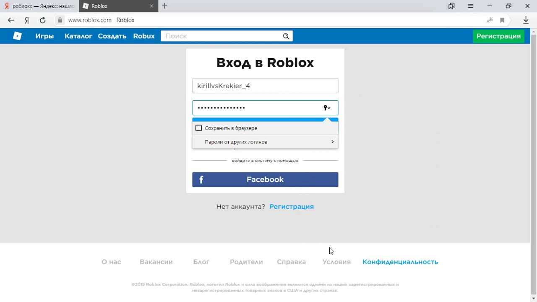The width and height of the screenshot is (537, 302).
Task: Reload the page with refresh icon
Action: click(42, 20)
